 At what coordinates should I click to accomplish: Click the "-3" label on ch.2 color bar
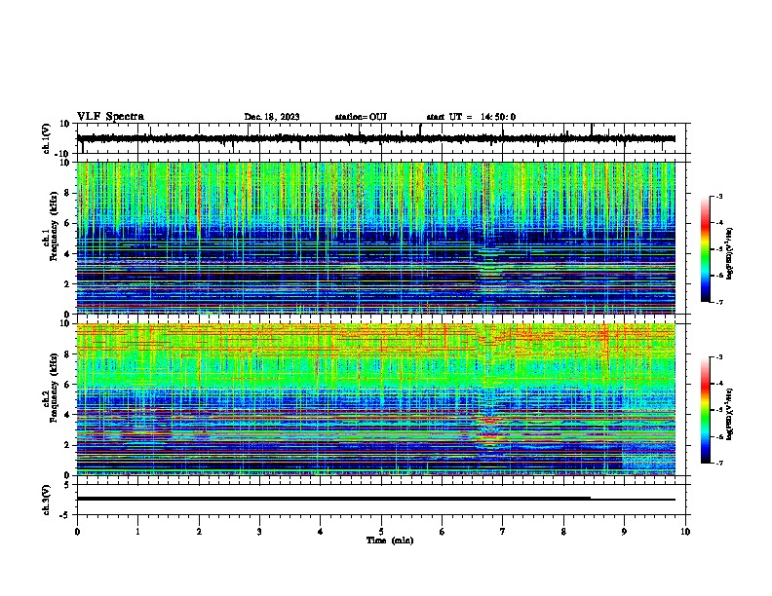[718, 357]
